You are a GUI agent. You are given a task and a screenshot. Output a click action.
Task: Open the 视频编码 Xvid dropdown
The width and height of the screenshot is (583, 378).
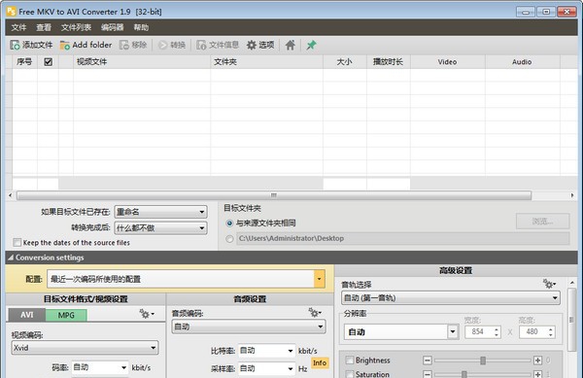85,348
